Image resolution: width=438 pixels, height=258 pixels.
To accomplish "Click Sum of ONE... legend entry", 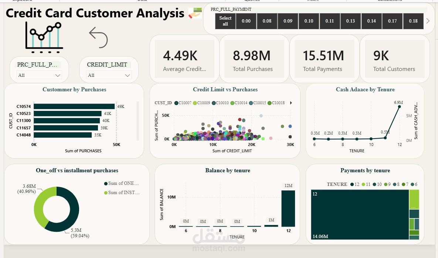I will click(x=122, y=183).
